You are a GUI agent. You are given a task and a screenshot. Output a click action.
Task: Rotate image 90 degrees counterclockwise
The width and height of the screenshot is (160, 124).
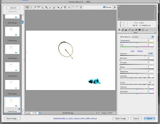(73, 7)
